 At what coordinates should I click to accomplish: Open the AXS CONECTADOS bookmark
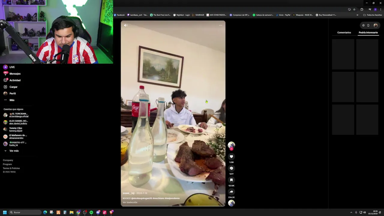tap(216, 15)
